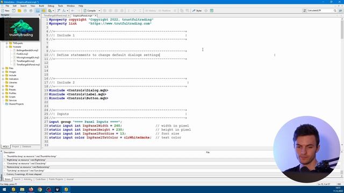Expand the Include folder in Navigator
344x193 pixels.
3,75
